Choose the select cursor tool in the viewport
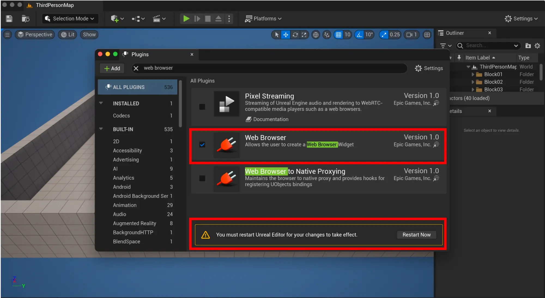The image size is (545, 298). click(x=277, y=35)
